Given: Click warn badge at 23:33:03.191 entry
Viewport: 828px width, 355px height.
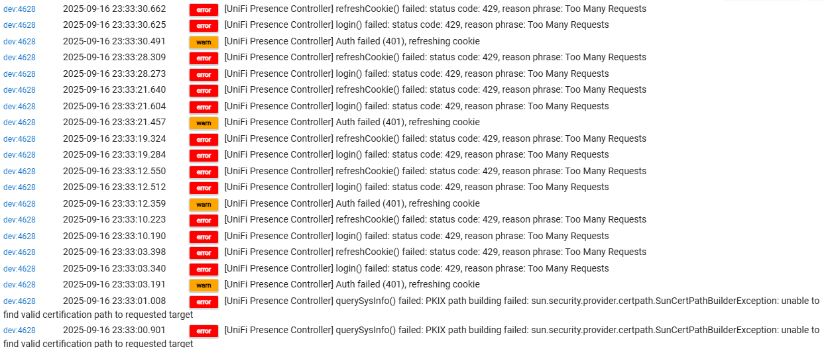Looking at the screenshot, I should (x=204, y=285).
